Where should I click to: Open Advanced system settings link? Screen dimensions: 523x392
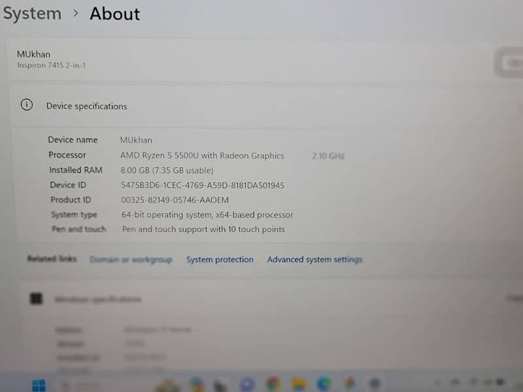314,259
